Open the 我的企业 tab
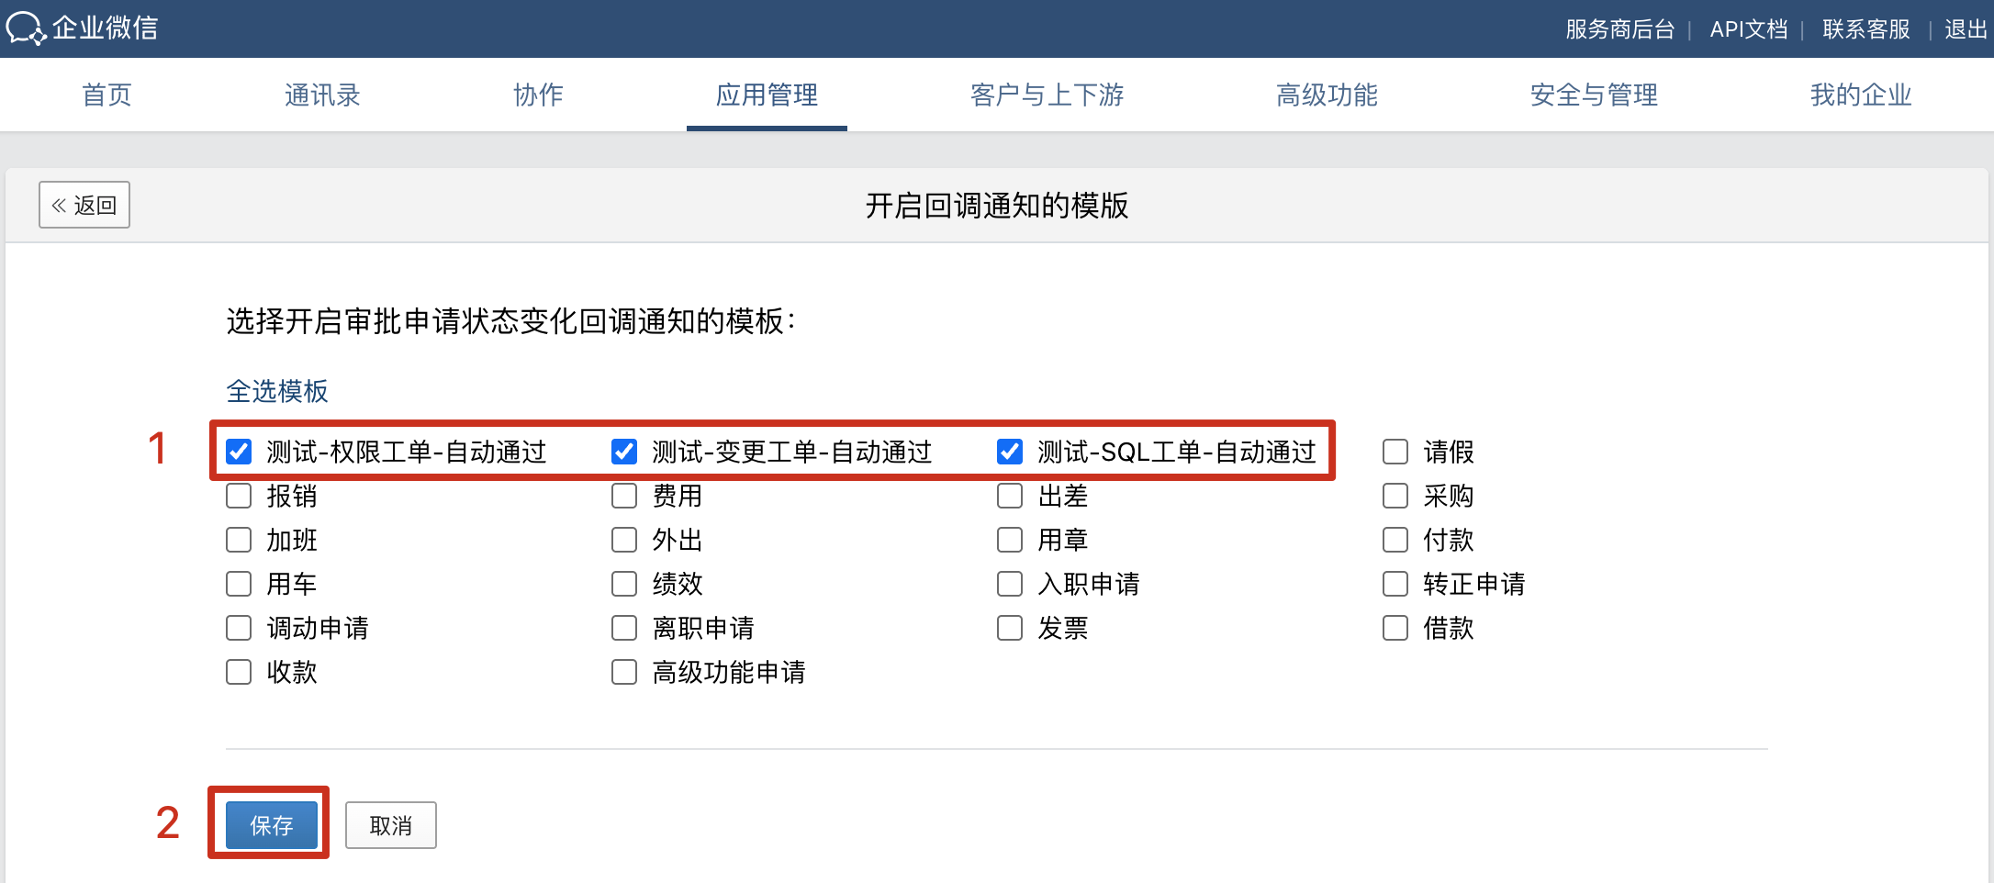Screen dimensions: 1994x883 tap(1861, 95)
